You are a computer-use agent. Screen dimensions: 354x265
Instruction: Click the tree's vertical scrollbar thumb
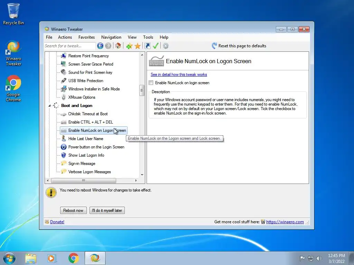(142, 91)
